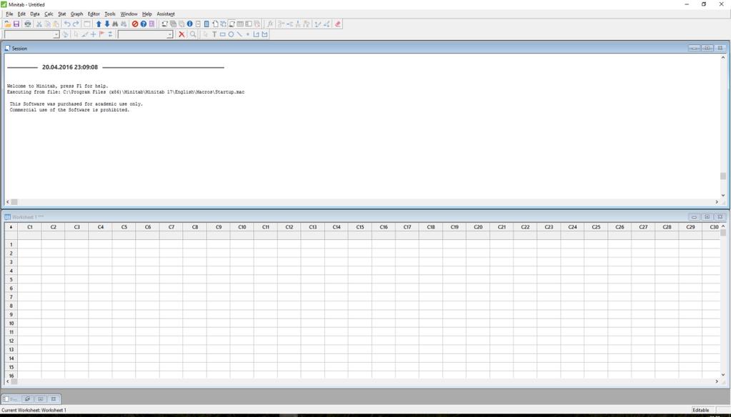Select the crosshairs plus tool icon
Viewport: 731px width, 417px height.
[93, 34]
